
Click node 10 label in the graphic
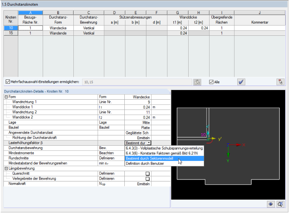203,135
